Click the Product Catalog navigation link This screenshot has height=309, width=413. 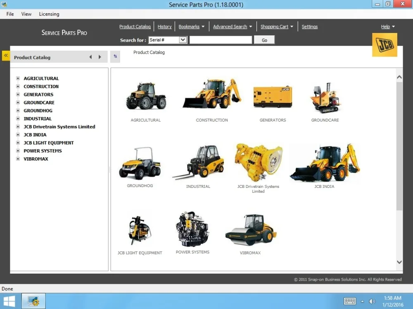click(135, 26)
